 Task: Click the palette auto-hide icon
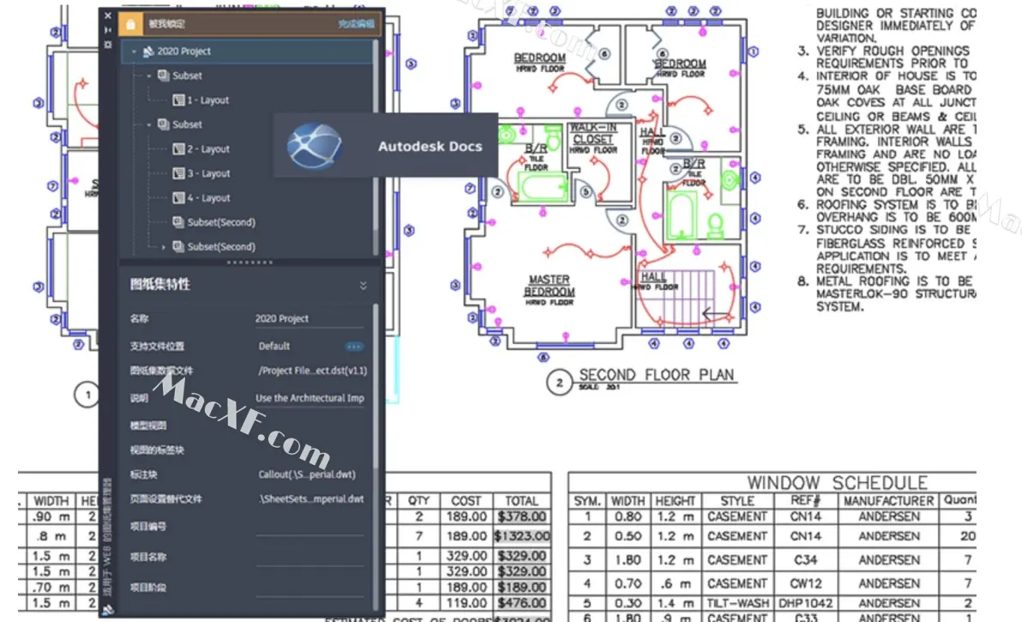(x=107, y=29)
